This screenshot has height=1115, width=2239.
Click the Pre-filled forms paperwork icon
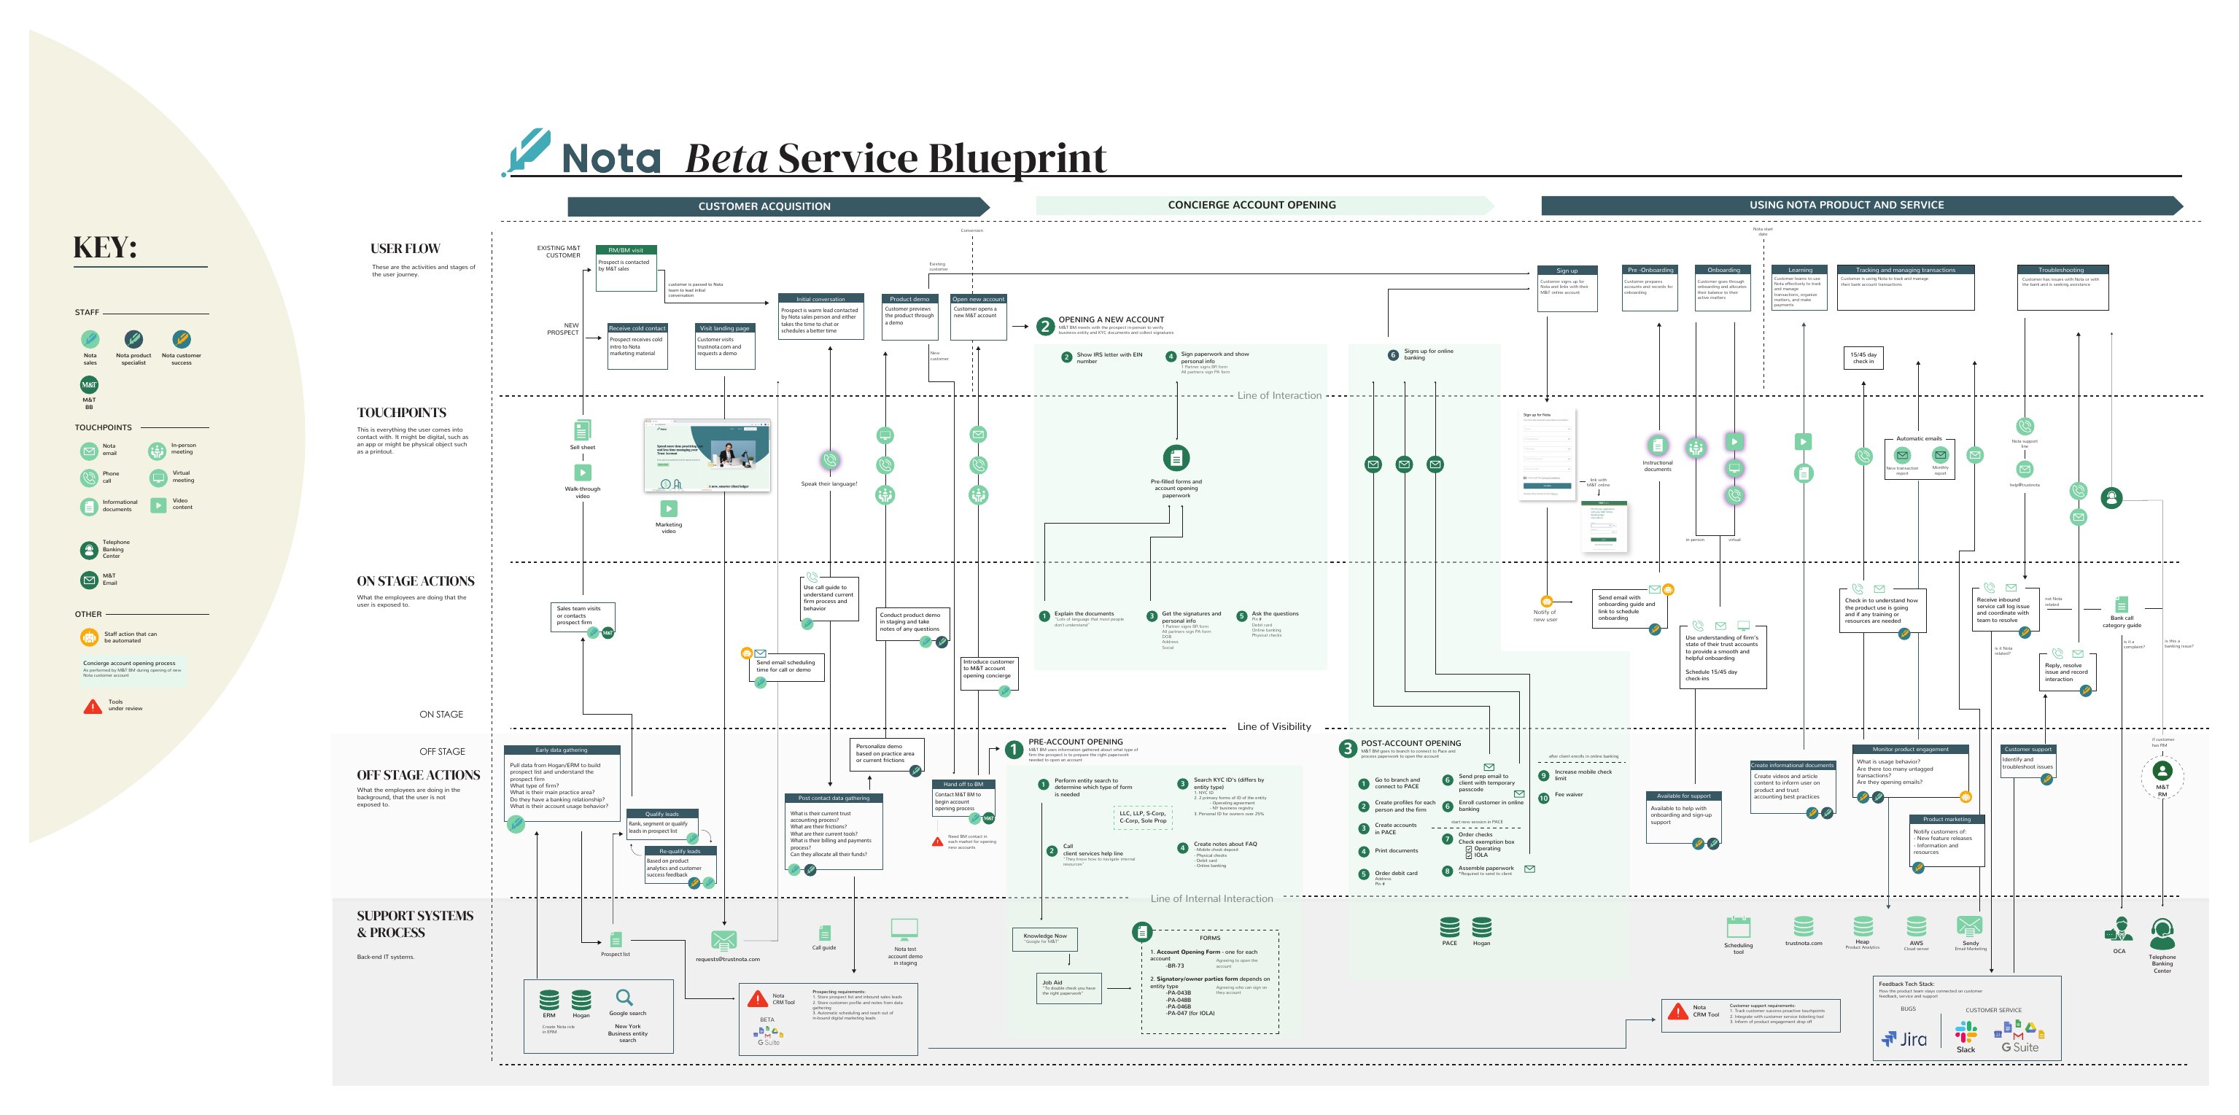tap(1176, 457)
